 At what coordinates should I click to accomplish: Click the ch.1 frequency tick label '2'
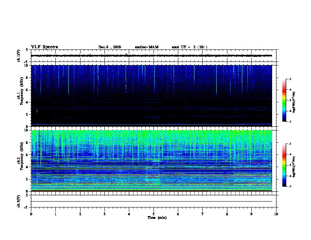pos(27,114)
